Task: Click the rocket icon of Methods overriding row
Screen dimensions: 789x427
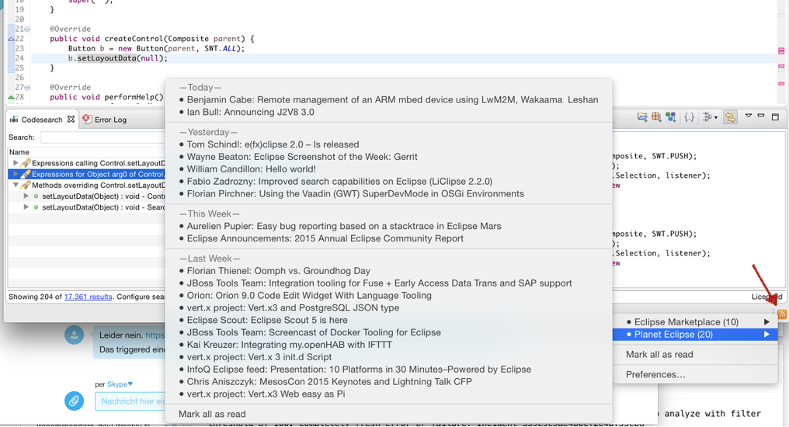Action: tap(26, 185)
